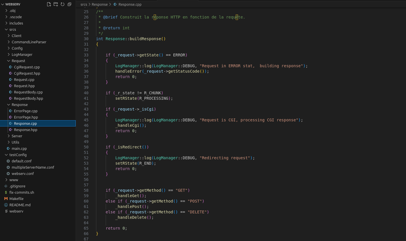Image resolution: width=406 pixels, height=241 pixels.
Task: Click the C++ icon beside ErrorPage.hpp
Action: coord(11,117)
